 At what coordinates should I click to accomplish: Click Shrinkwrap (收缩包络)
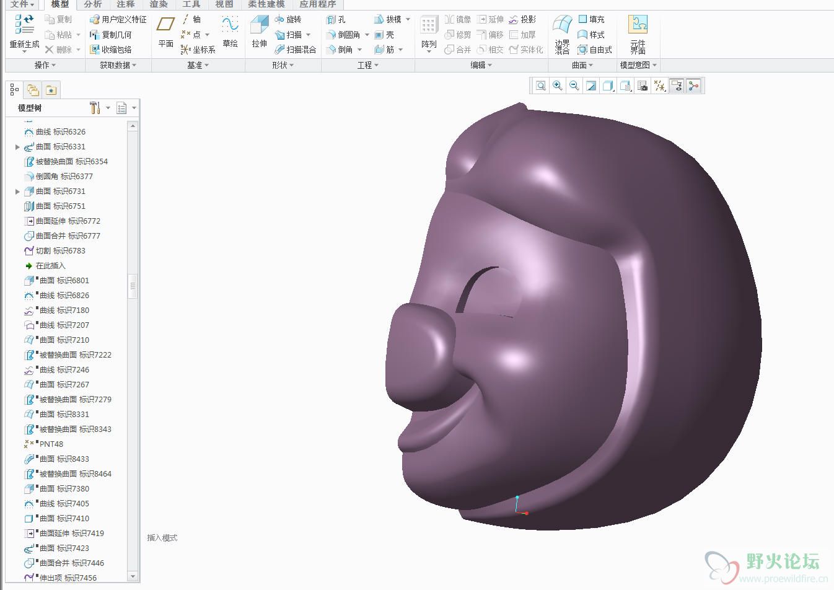click(x=111, y=50)
